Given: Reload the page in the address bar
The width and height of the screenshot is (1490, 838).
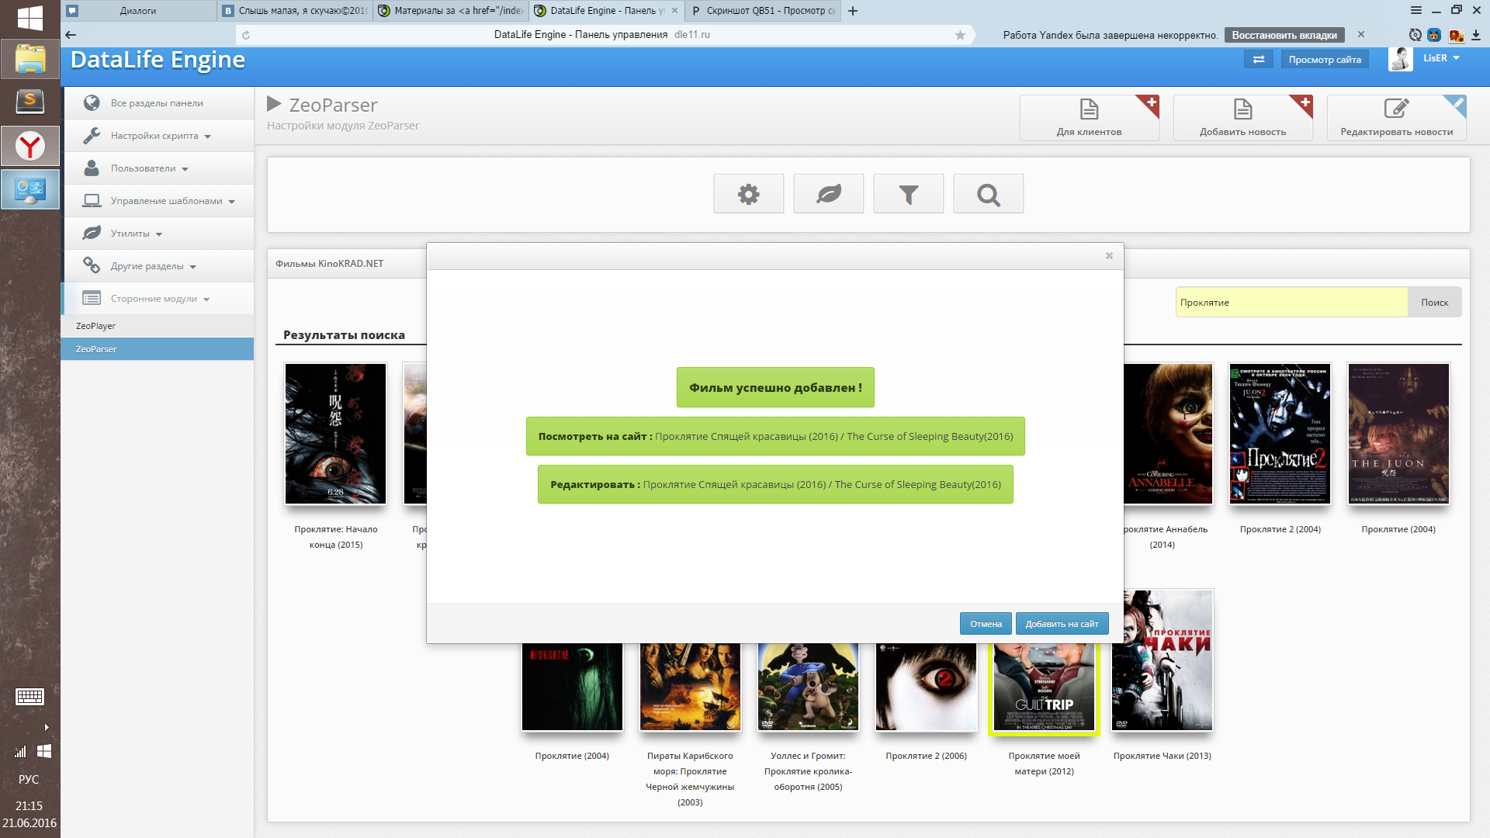Looking at the screenshot, I should click(x=246, y=35).
